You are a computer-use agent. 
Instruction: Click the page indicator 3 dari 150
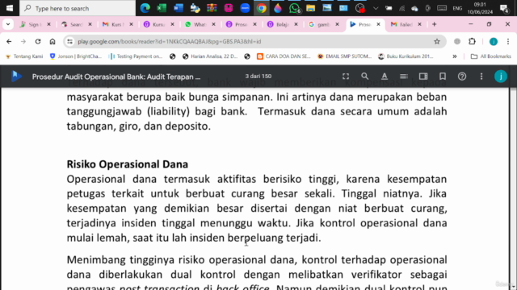[258, 76]
